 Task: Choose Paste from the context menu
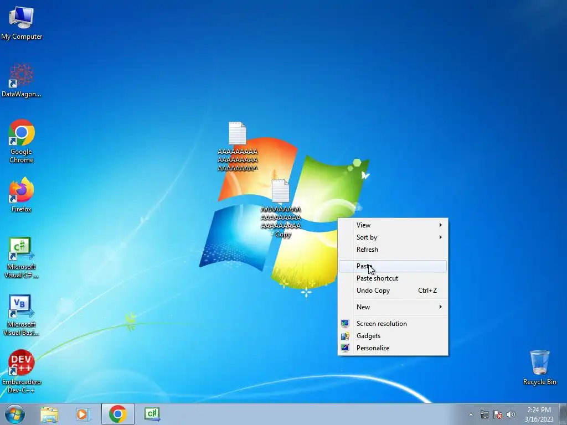[393, 266]
